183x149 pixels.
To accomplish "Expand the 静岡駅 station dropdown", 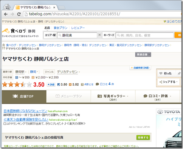I will tap(21, 72).
